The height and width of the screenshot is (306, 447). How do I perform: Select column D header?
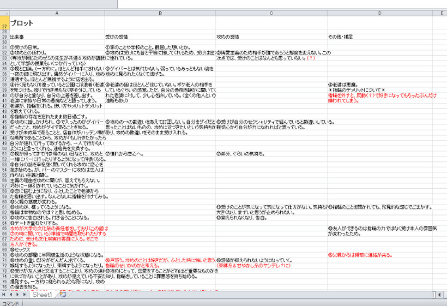[x=380, y=13]
